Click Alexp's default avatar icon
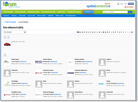Image resolution: width=138 pixels, height=102 pixels. (102, 73)
